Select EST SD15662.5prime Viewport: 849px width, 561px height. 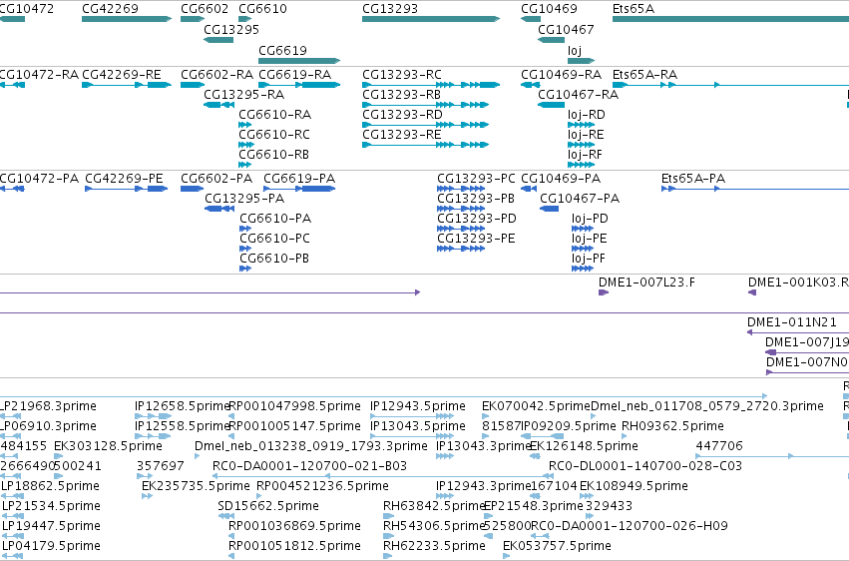268,506
